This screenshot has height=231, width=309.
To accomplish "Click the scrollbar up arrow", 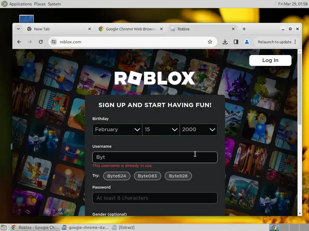I will pyautogui.click(x=300, y=51).
